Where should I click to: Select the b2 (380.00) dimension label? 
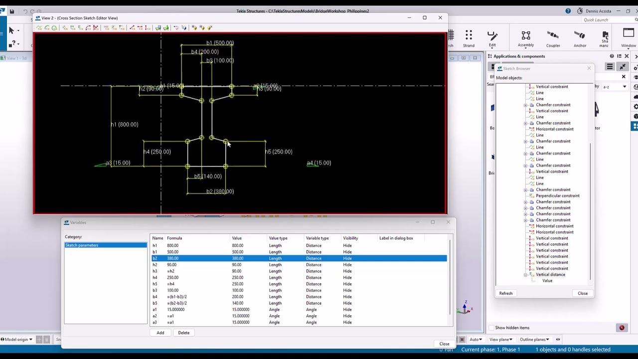coord(220,191)
